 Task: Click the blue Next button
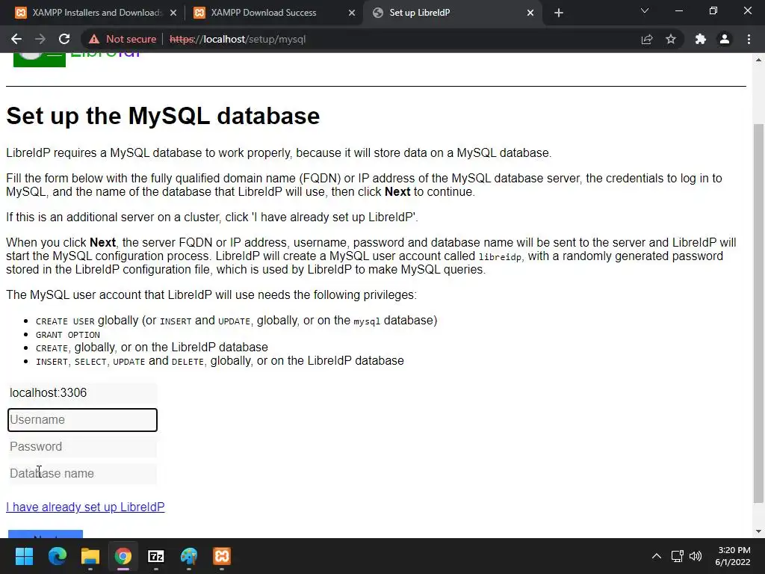click(46, 534)
